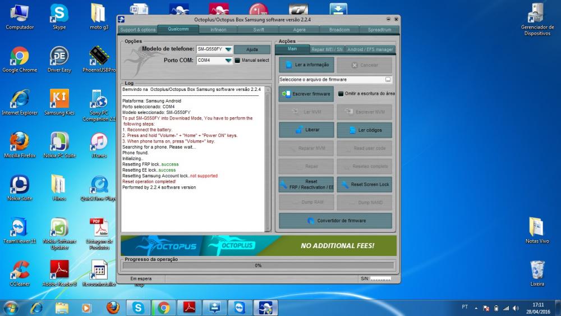Switch to the Broadcom tab
561x316 pixels.
coord(339,30)
